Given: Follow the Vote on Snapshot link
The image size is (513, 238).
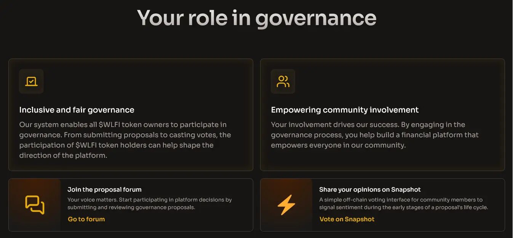Looking at the screenshot, I should coord(347,219).
